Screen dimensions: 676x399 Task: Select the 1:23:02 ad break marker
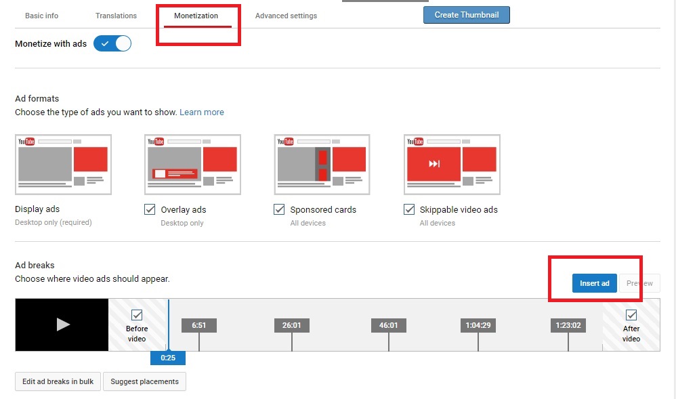pyautogui.click(x=568, y=325)
